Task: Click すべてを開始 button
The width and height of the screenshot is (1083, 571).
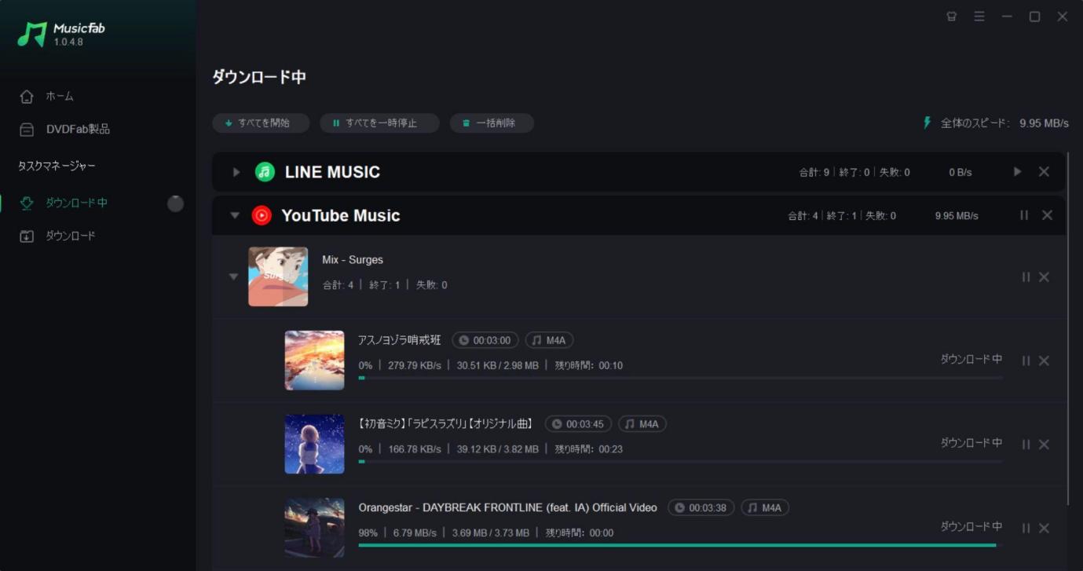Action: pyautogui.click(x=261, y=123)
